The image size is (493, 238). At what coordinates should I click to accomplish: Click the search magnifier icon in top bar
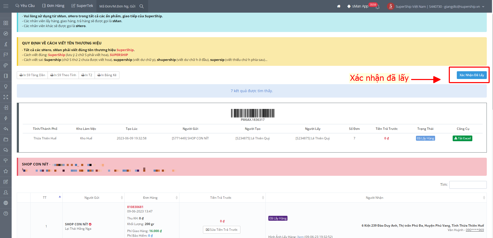coord(141,6)
